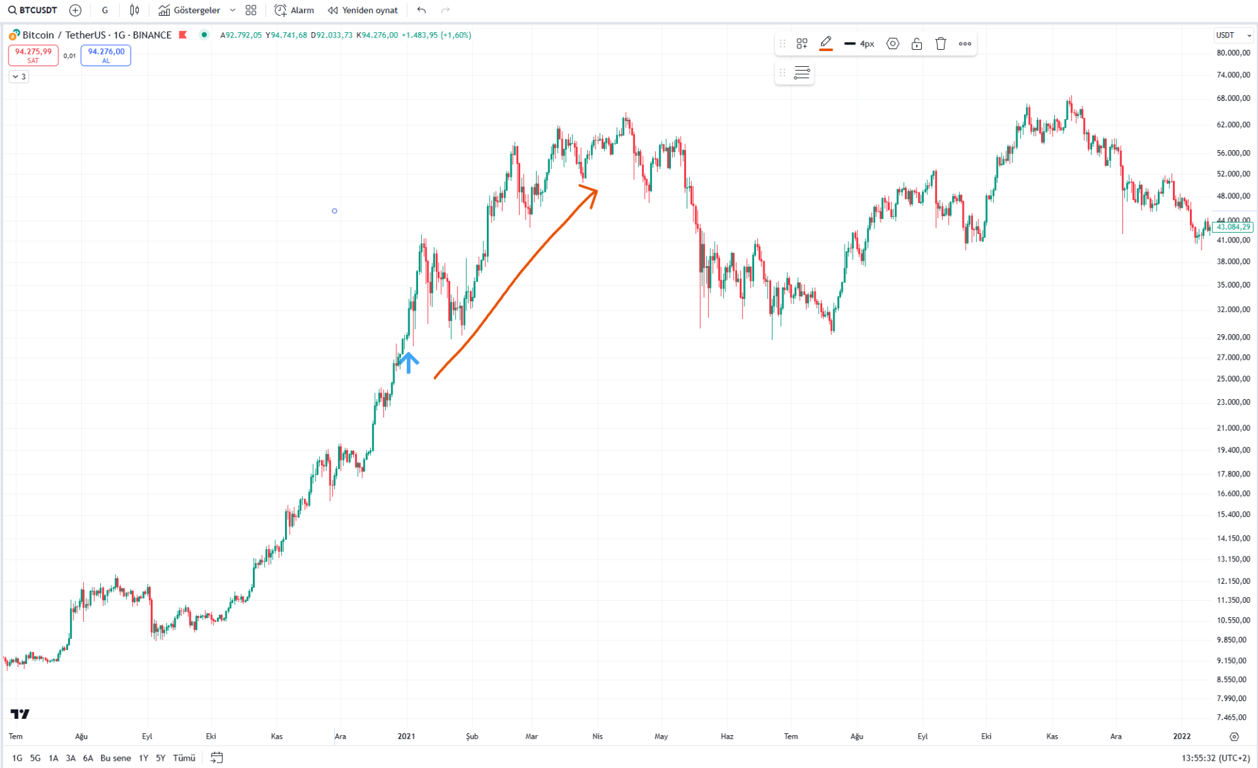Click the AL buy price button
Screen dimensions: 1258x768
(106, 55)
